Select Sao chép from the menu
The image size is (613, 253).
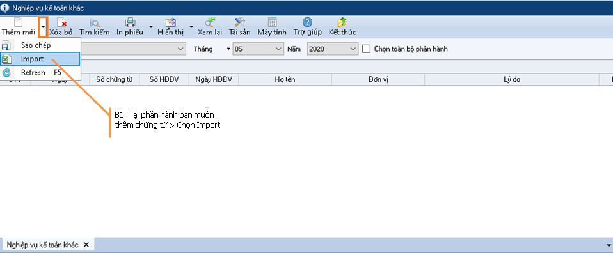click(x=40, y=45)
